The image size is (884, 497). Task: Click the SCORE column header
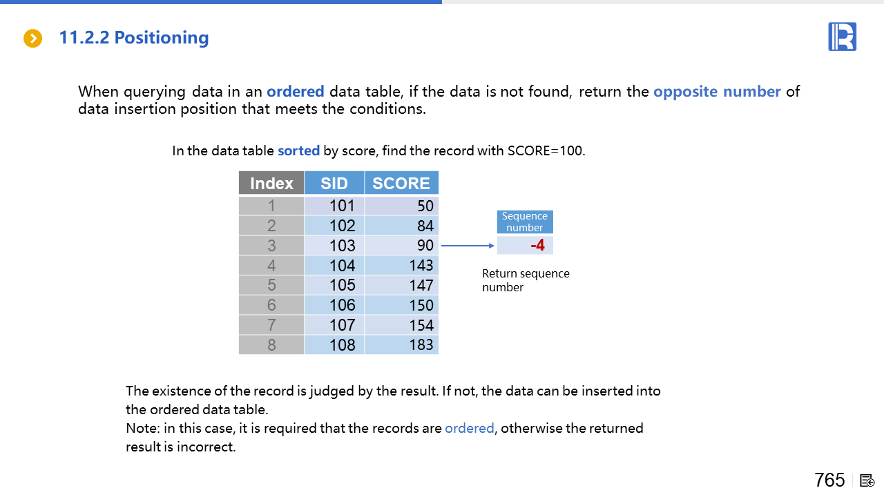[x=401, y=183]
